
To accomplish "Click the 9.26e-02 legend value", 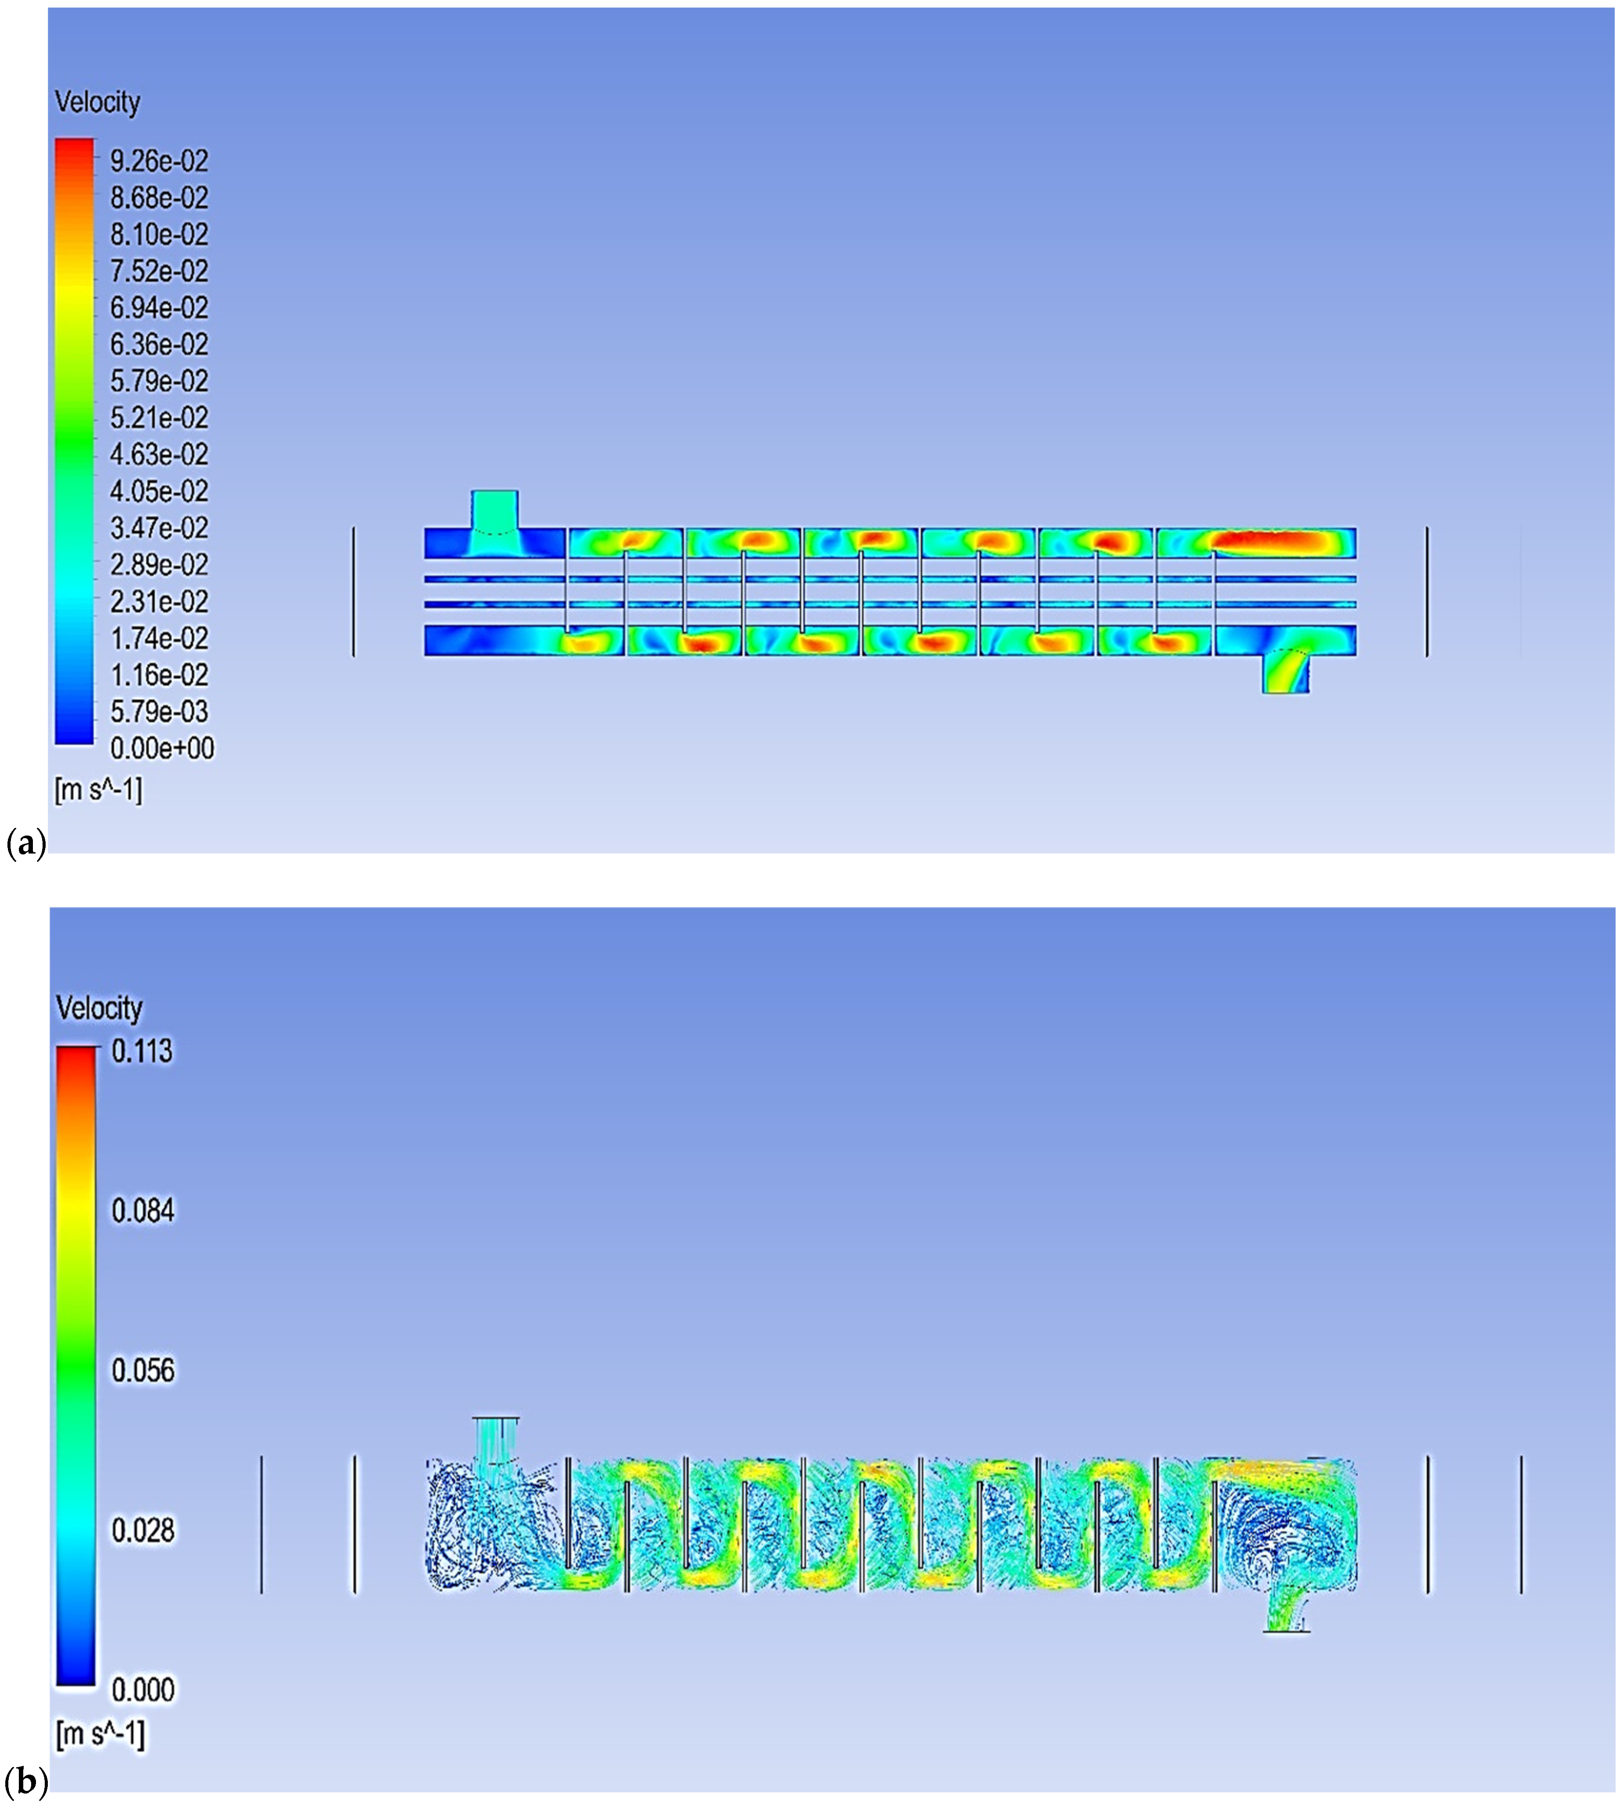I will pos(159,161).
